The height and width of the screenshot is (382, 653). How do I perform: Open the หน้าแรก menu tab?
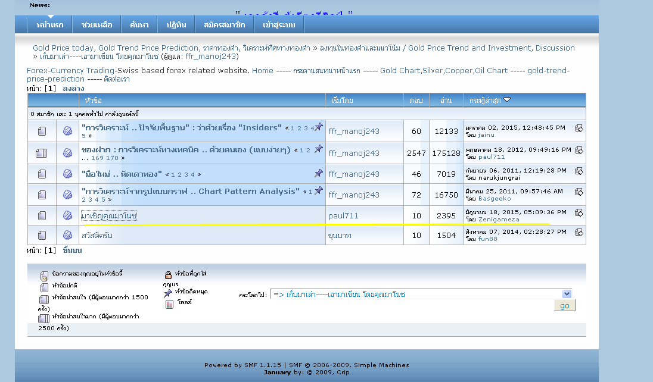(x=50, y=24)
